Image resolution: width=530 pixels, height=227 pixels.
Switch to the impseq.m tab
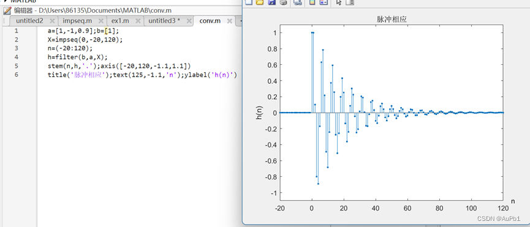pyautogui.click(x=77, y=21)
